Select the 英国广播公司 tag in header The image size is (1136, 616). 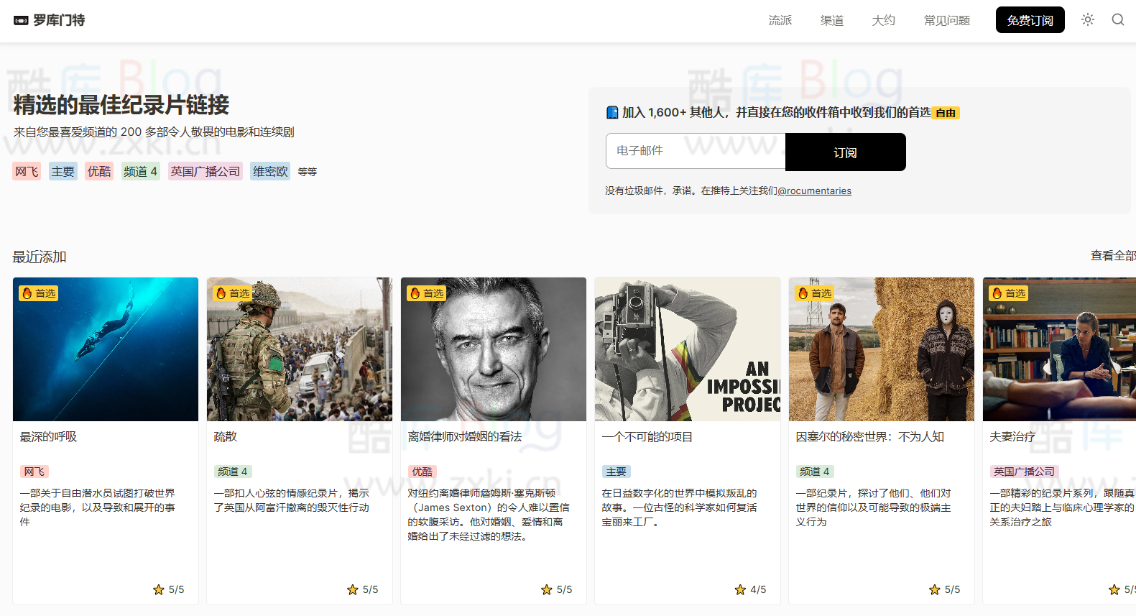coord(206,171)
